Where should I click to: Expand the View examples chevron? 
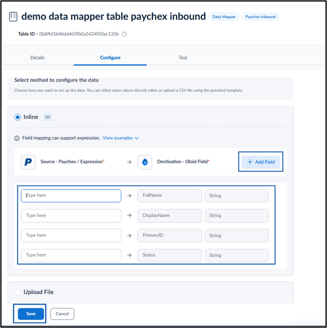137,138
